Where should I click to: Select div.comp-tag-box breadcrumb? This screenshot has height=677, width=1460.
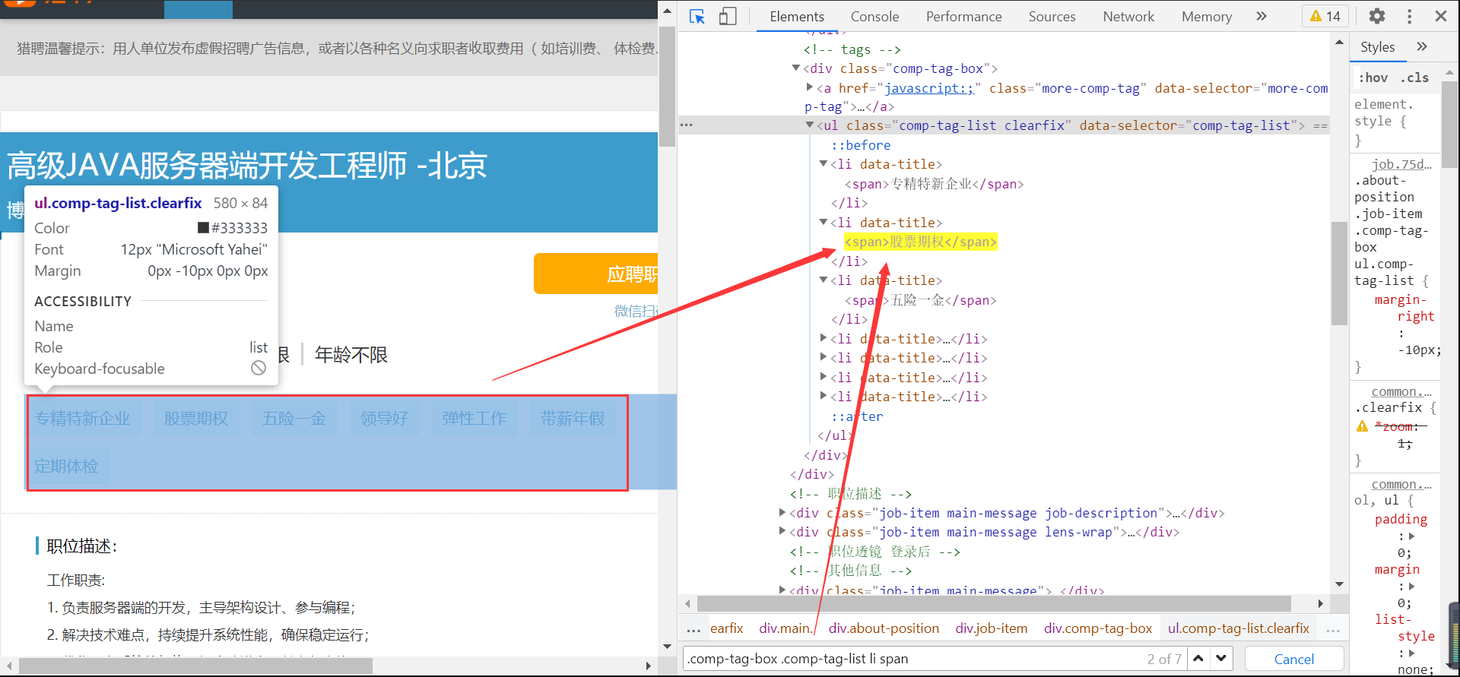[1098, 628]
